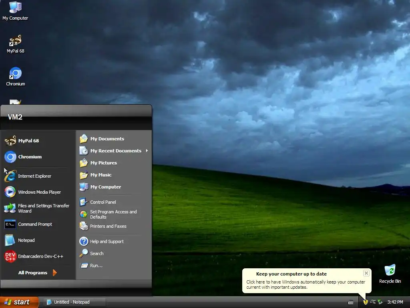410x308 pixels.
Task: Click the Internet Explorer label
Action: (34, 176)
